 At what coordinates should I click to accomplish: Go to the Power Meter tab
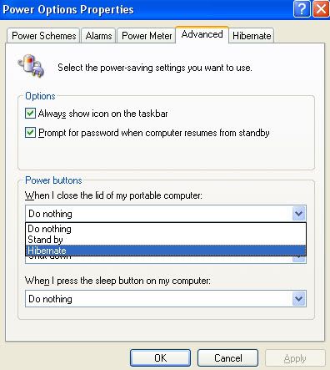[x=147, y=36]
